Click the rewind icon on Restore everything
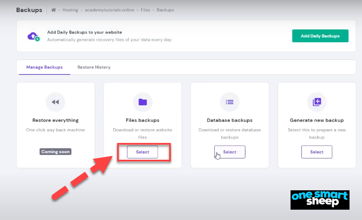Viewport: 362px width, 220px height. click(56, 102)
